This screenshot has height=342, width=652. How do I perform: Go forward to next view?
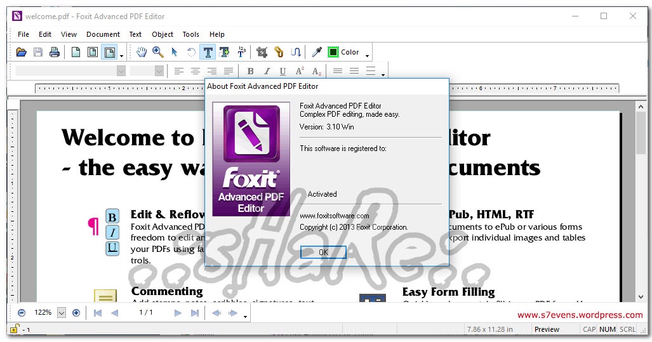point(233,313)
